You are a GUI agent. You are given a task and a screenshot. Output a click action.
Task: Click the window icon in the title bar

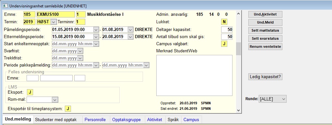pos(5,6)
